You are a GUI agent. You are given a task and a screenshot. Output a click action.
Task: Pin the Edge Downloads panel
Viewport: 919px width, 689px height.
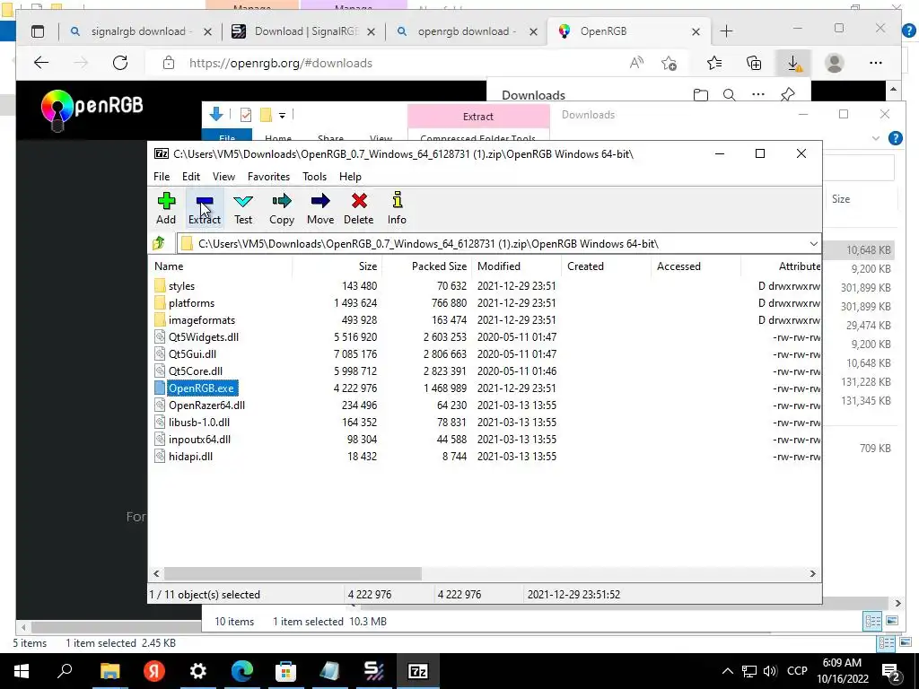coord(788,94)
